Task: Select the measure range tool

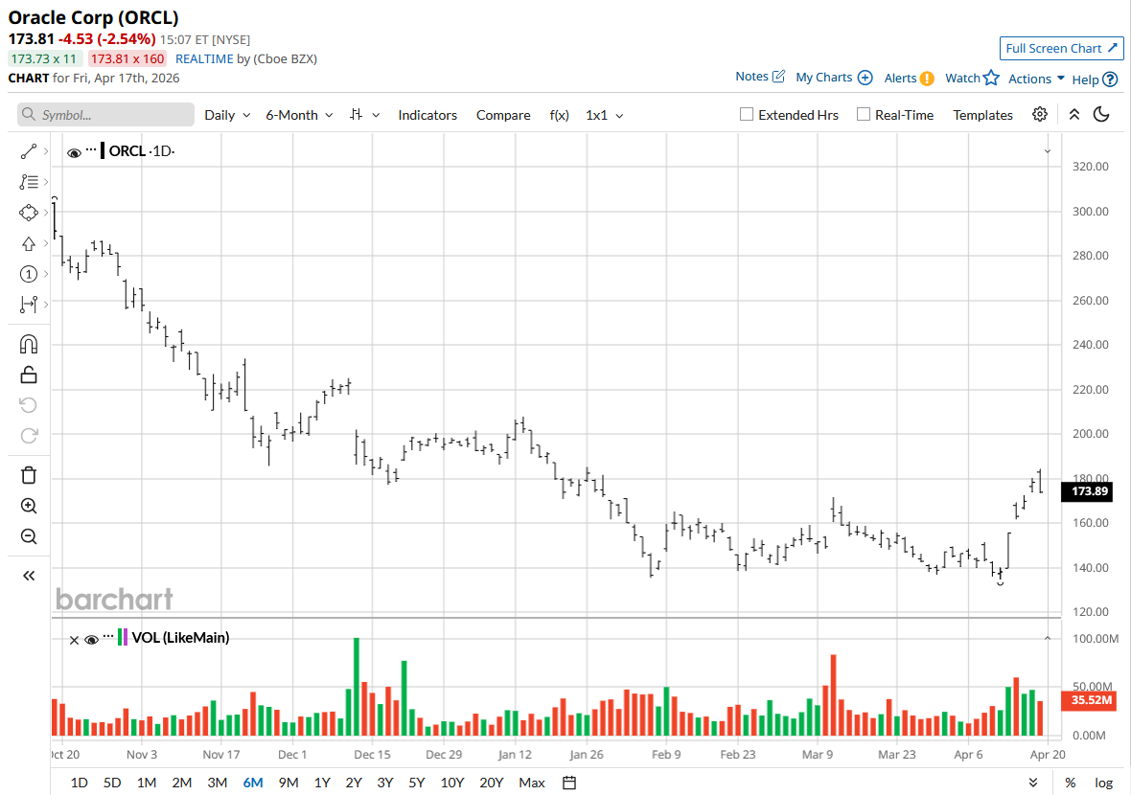Action: click(x=28, y=305)
